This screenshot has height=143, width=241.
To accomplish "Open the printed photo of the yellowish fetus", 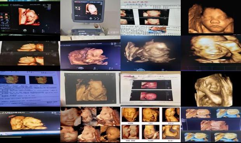I will (x=90, y=88).
